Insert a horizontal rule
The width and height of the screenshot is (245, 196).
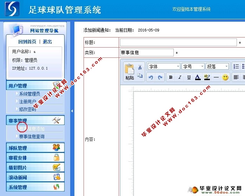coord(216,77)
